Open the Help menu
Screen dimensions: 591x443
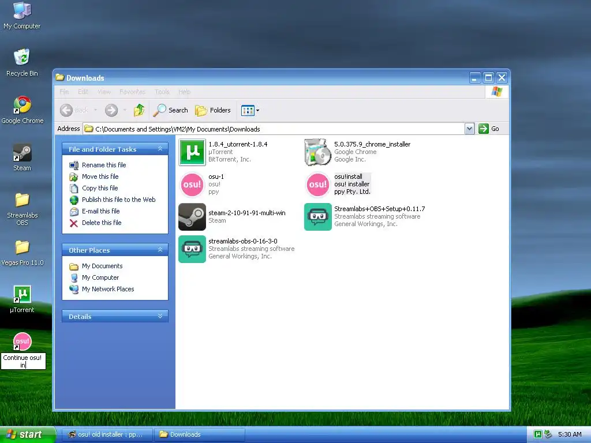click(184, 92)
